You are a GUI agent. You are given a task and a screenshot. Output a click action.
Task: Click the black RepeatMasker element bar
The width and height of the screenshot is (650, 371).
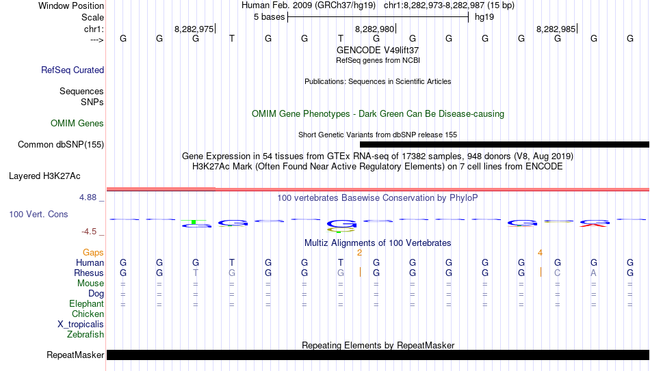pyautogui.click(x=378, y=355)
